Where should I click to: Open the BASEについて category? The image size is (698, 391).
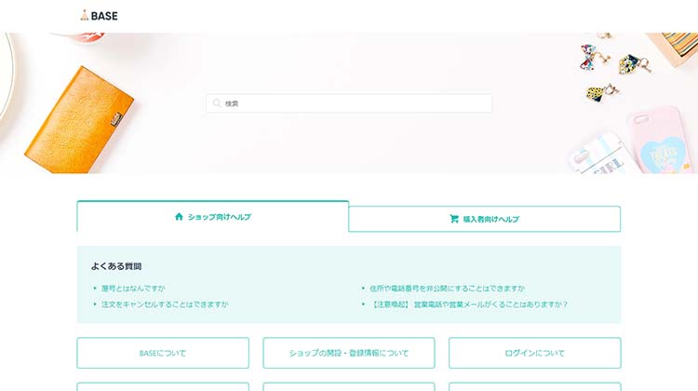coord(163,353)
